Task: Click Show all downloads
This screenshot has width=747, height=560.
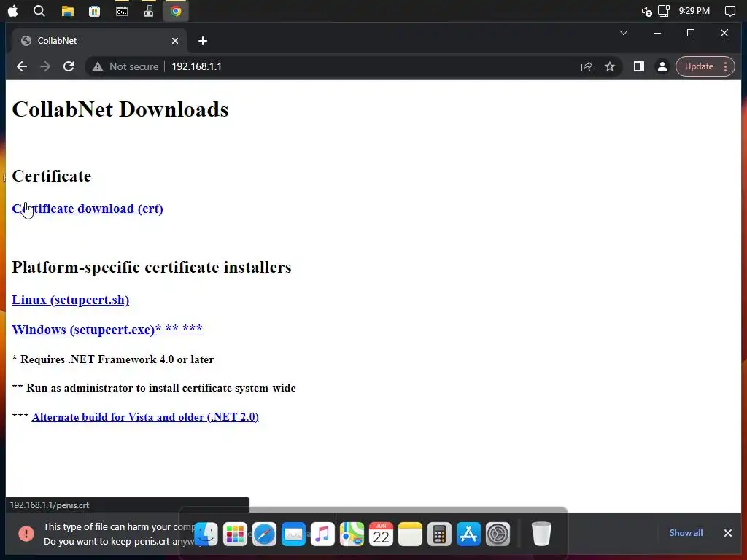Action: (686, 533)
